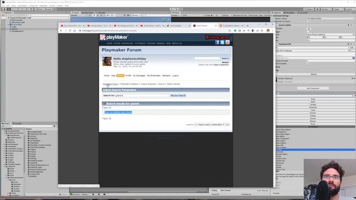Switch to Asset Store tab

88,13
